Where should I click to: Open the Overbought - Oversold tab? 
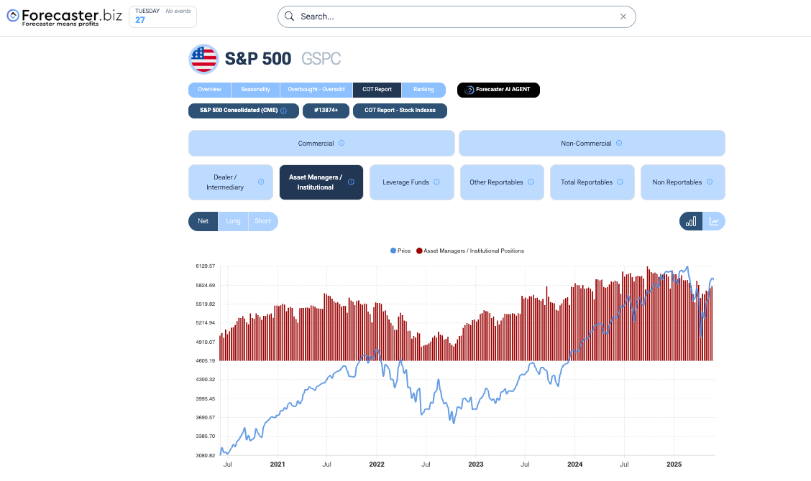coord(316,90)
